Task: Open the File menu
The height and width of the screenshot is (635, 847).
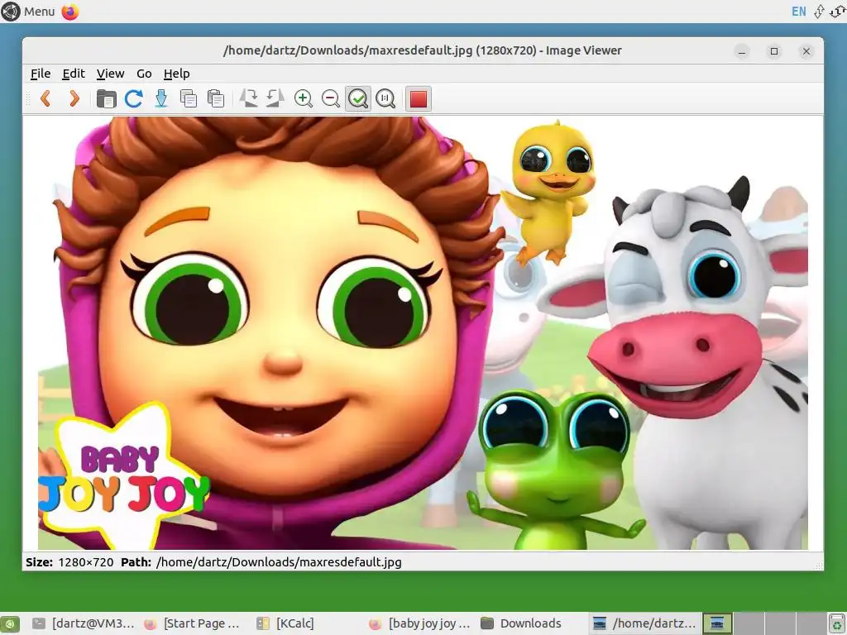Action: (41, 74)
